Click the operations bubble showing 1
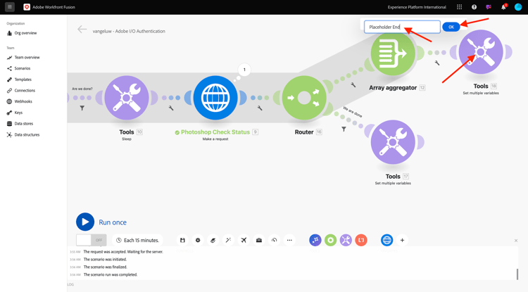The height and width of the screenshot is (292, 528). click(x=244, y=70)
